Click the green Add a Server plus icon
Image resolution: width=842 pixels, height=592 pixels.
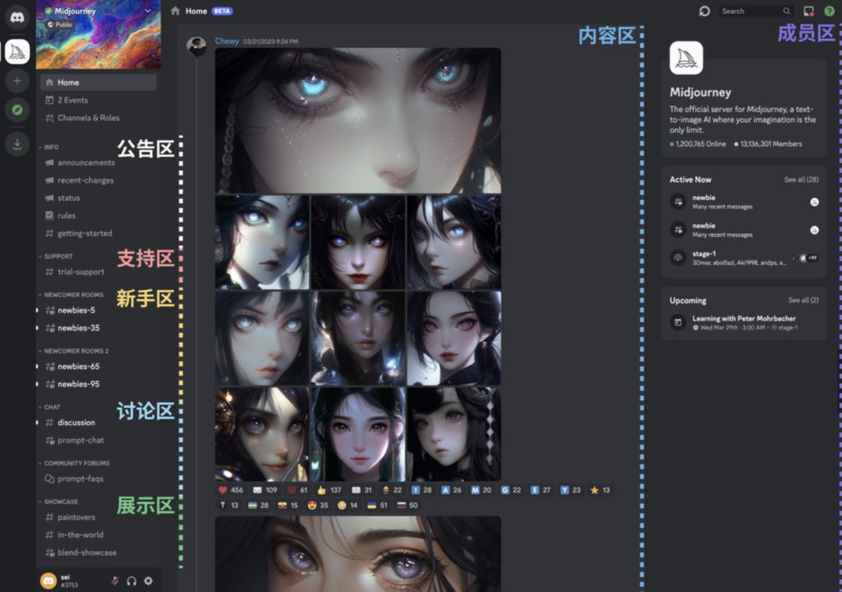click(x=16, y=80)
